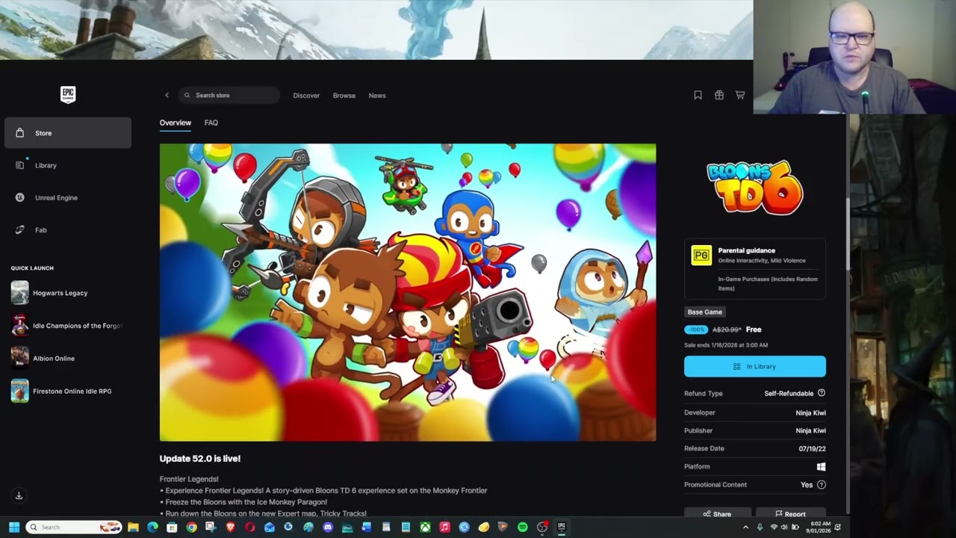Image resolution: width=956 pixels, height=538 pixels.
Task: Open Microsoft Edge from taskbar
Action: (x=152, y=527)
